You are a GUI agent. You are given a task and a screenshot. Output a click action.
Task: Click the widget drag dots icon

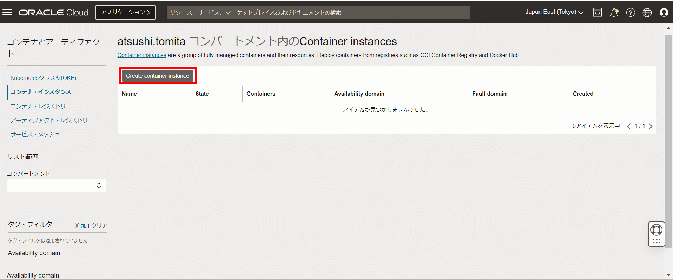point(656,241)
